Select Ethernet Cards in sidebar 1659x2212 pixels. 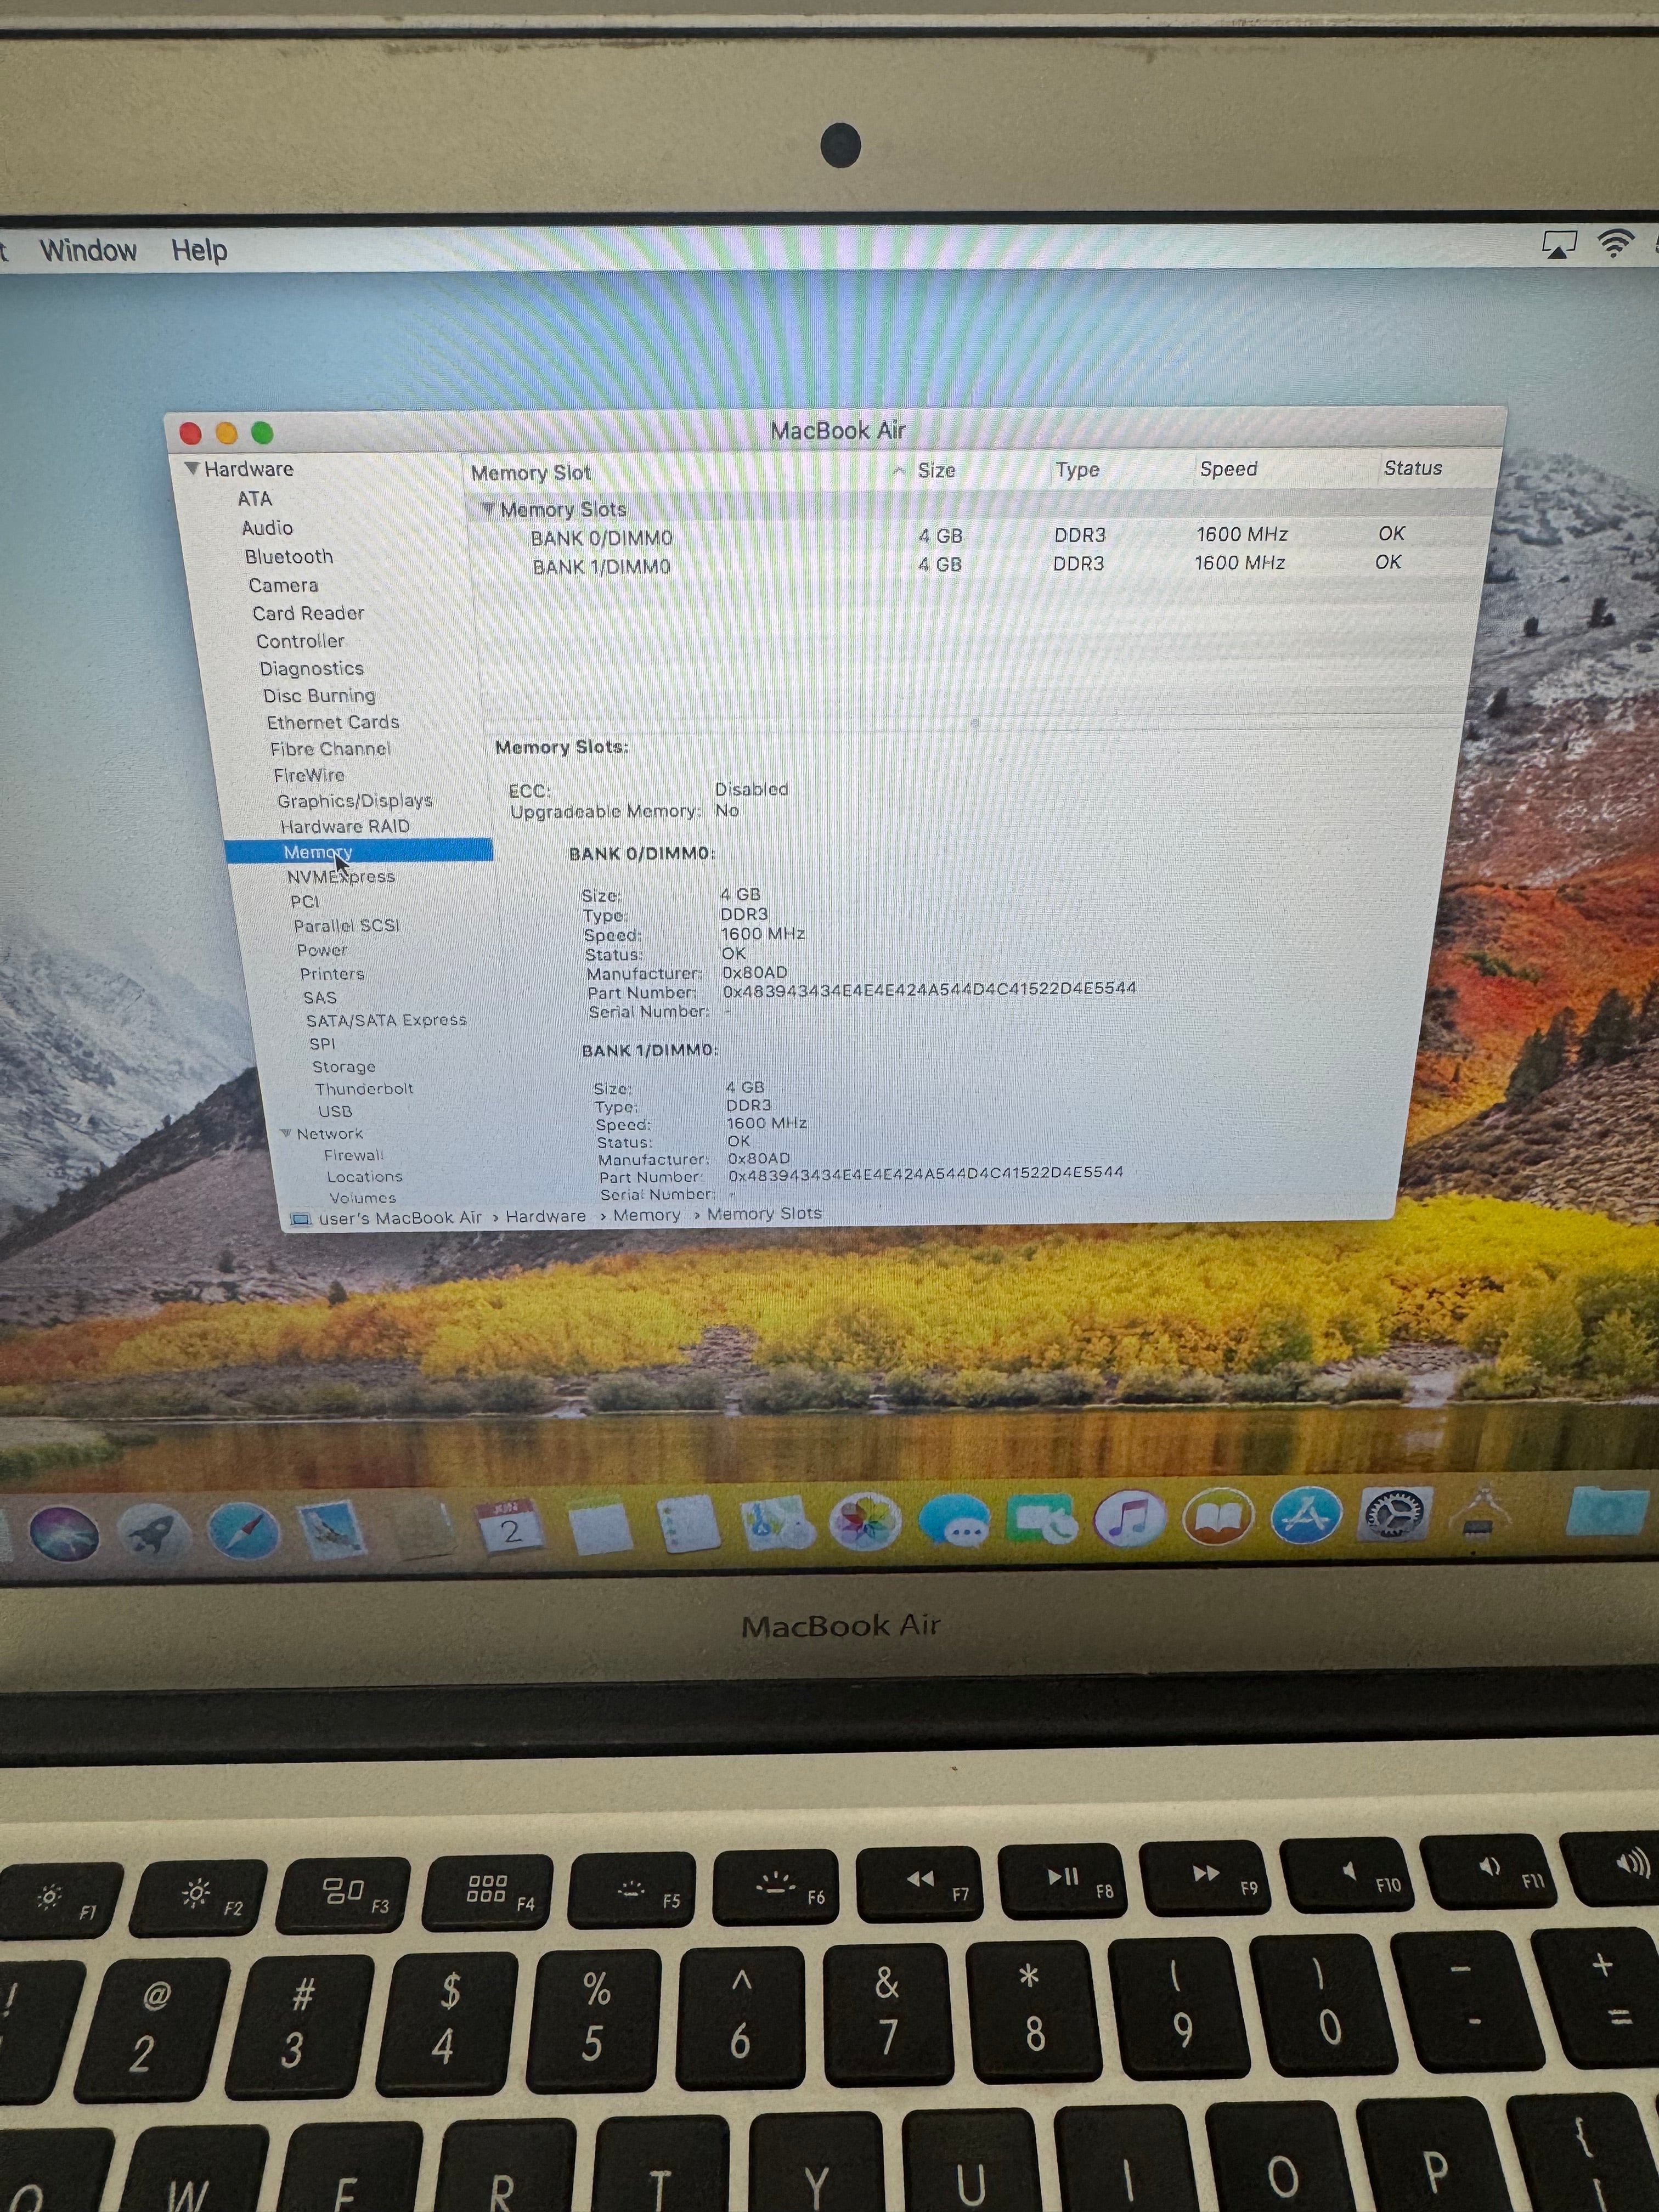pyautogui.click(x=333, y=722)
